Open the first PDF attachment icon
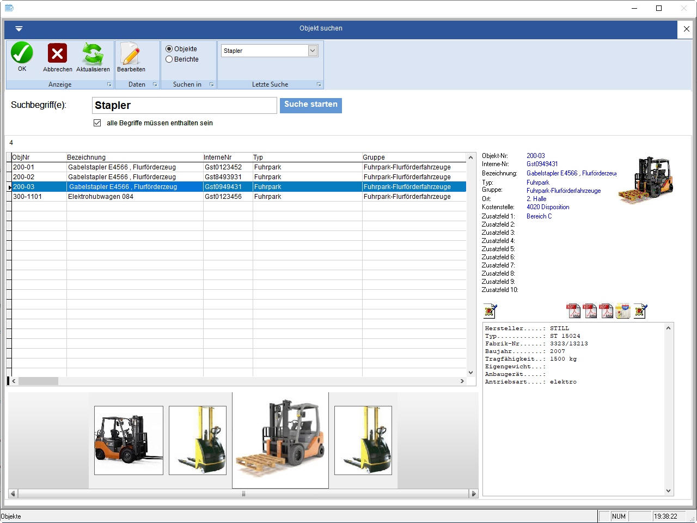 (x=573, y=311)
